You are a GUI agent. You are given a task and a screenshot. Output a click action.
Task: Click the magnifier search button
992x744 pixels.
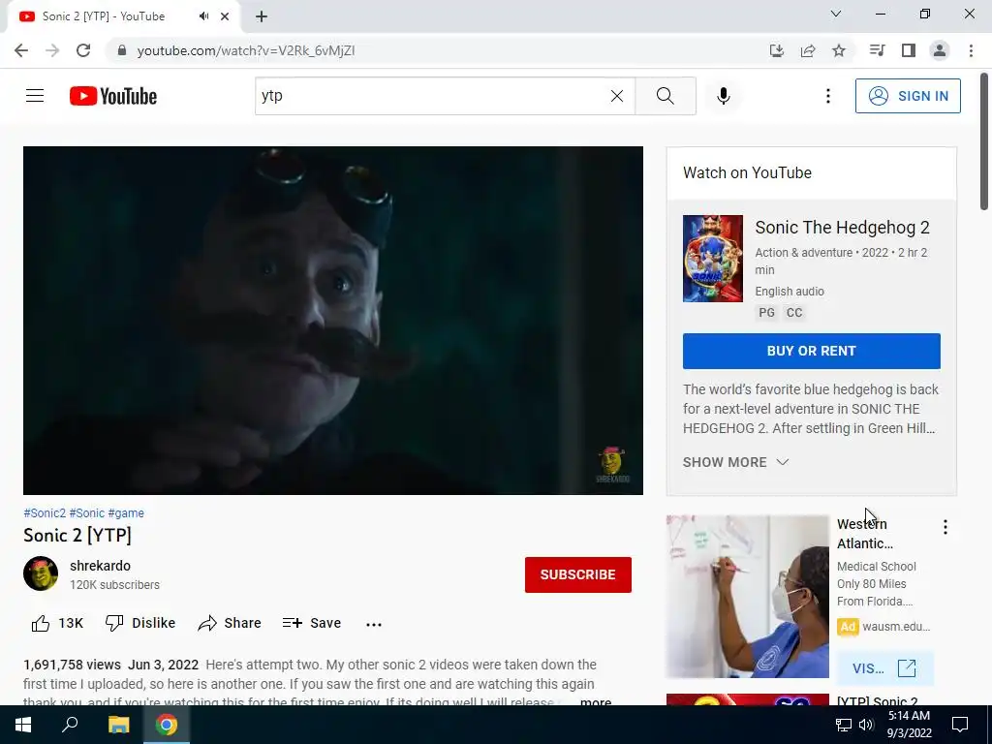click(x=665, y=96)
